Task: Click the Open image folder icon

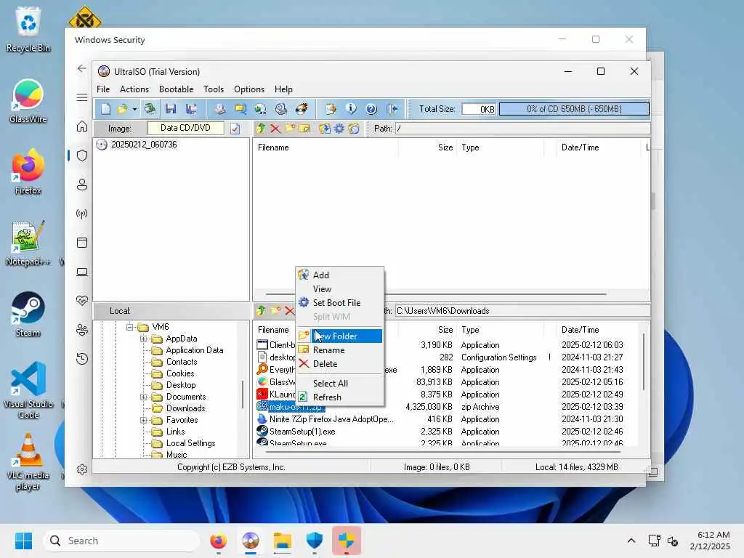Action: point(122,109)
